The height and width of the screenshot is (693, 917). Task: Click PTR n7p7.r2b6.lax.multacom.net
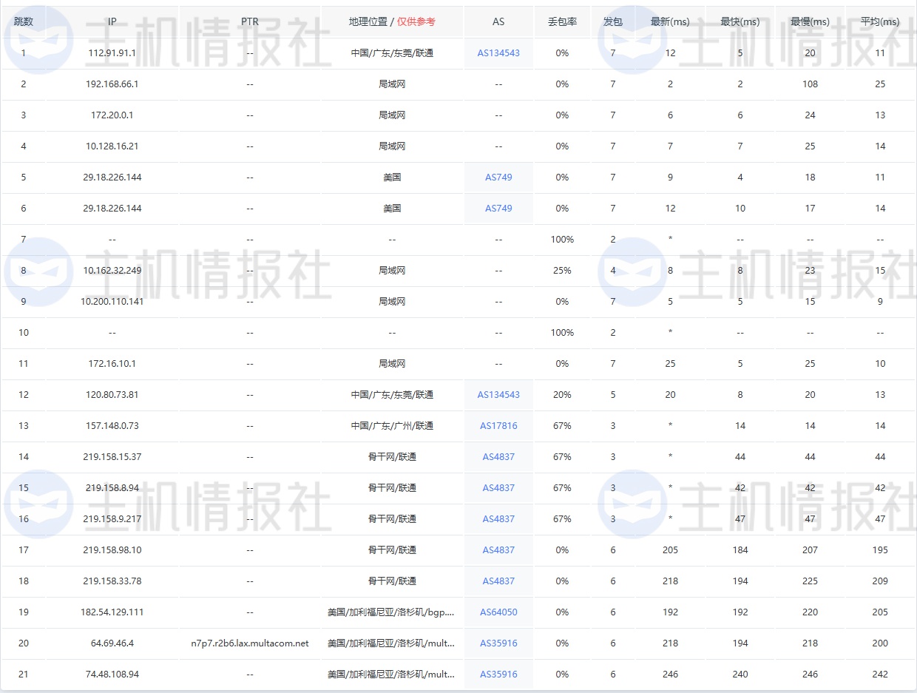coord(250,643)
